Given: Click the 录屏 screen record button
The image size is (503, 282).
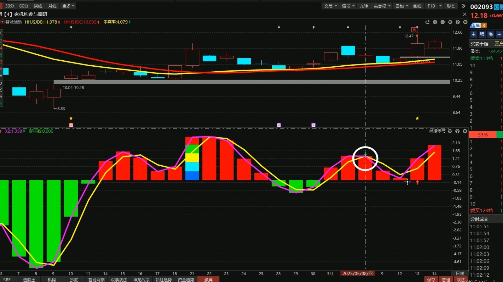Looking at the screenshot, I should (x=208, y=279).
